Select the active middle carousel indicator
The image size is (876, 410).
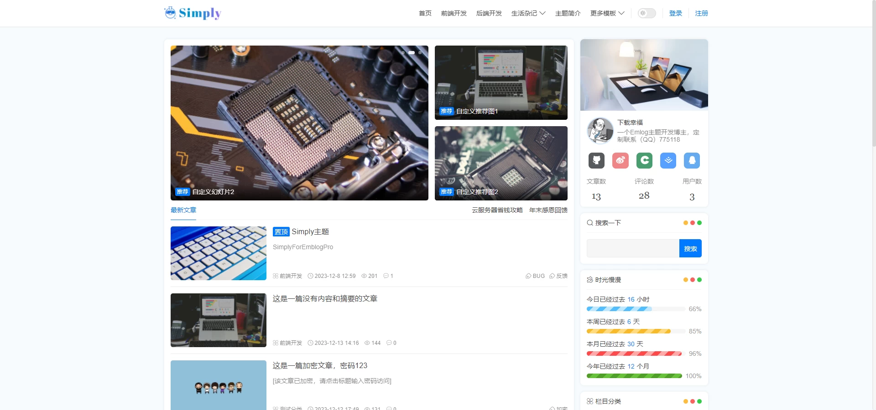point(412,52)
